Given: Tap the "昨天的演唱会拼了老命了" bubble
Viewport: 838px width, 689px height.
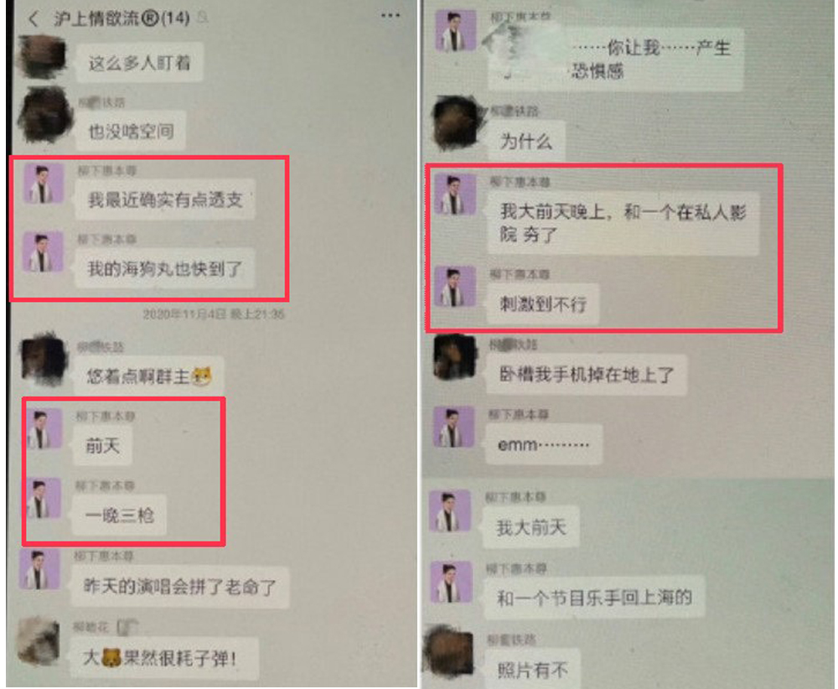Looking at the screenshot, I should (x=179, y=588).
